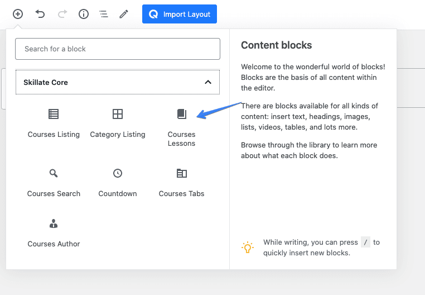Insert the Courses Listing block icon
Screen dimensions: 425x295
54,114
